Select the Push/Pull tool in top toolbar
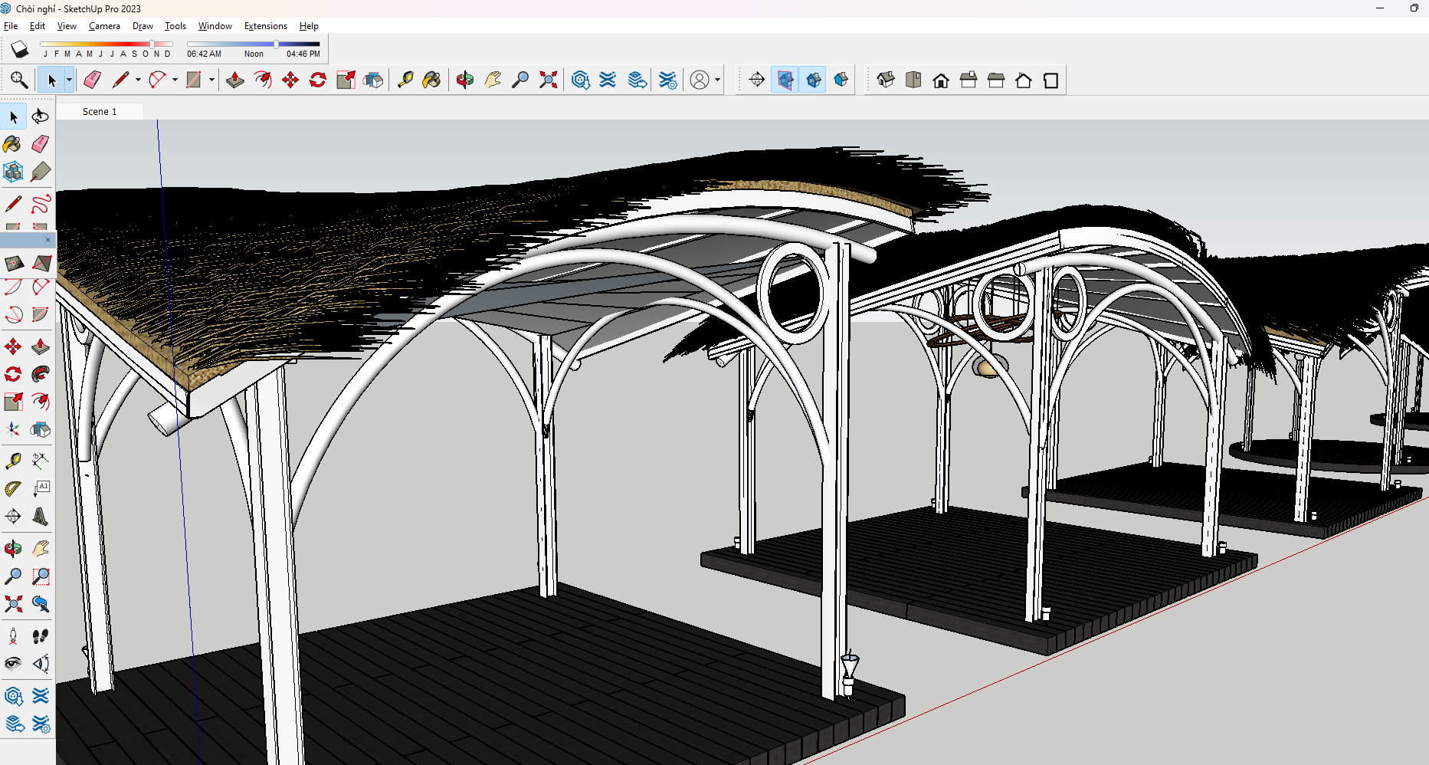The height and width of the screenshot is (765, 1429). 235,80
